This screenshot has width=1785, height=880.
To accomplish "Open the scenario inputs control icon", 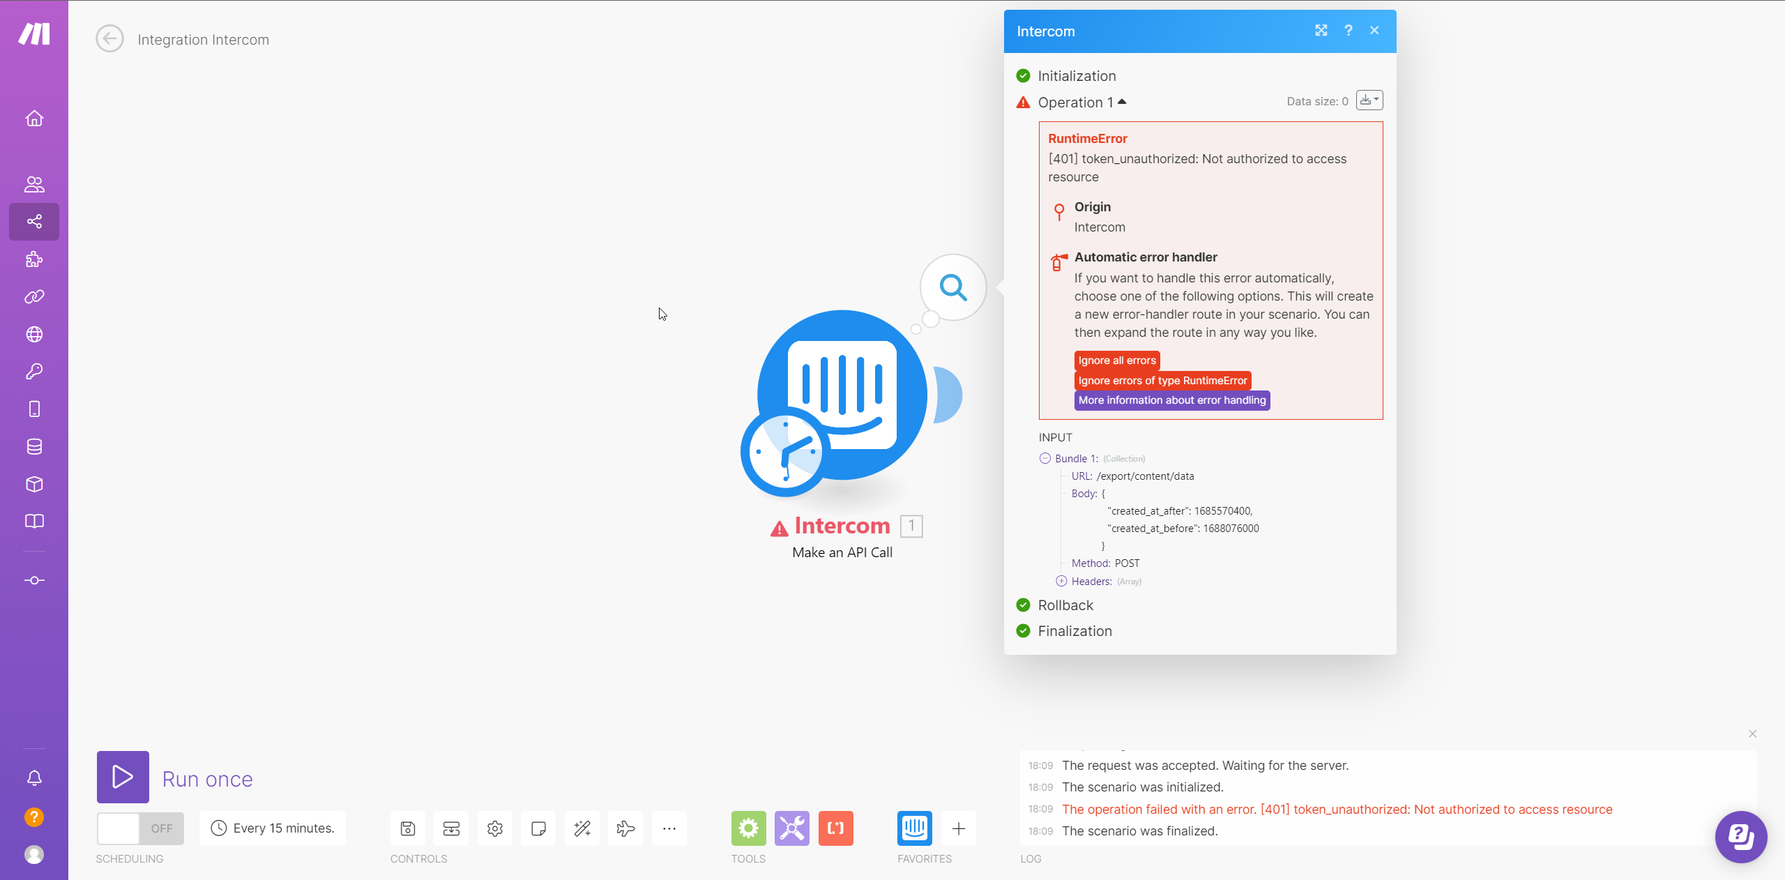I will pyautogui.click(x=451, y=828).
